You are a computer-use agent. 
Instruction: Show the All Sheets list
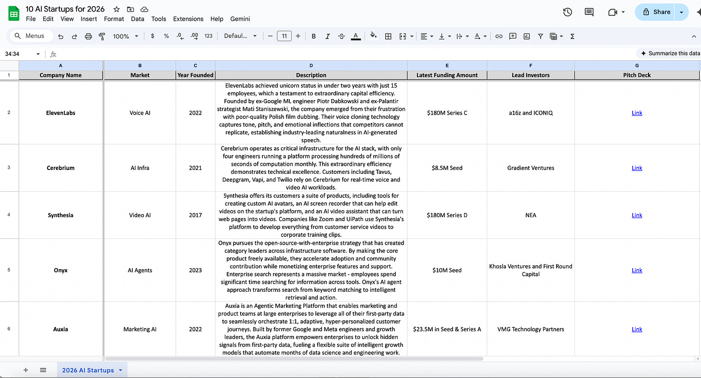click(43, 370)
